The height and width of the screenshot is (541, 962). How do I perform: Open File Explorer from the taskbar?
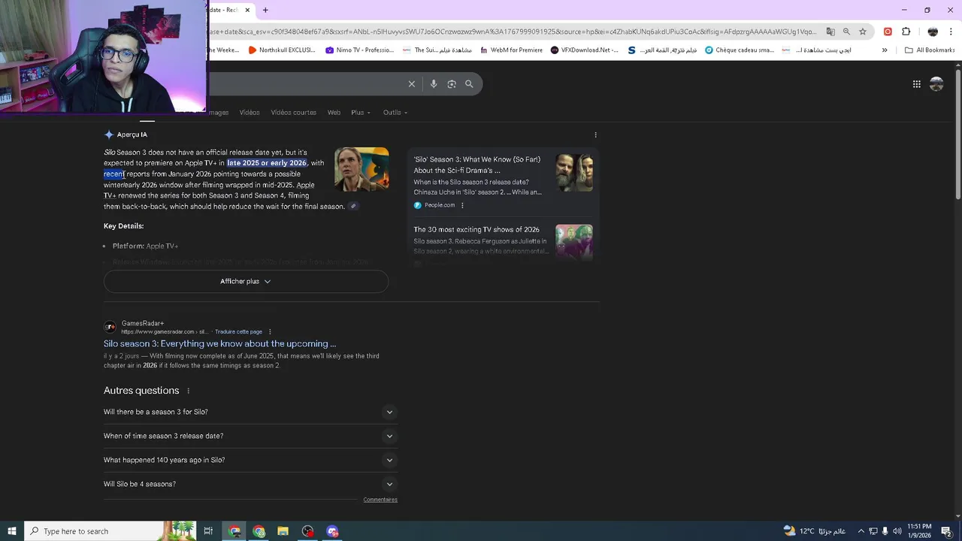click(x=283, y=531)
